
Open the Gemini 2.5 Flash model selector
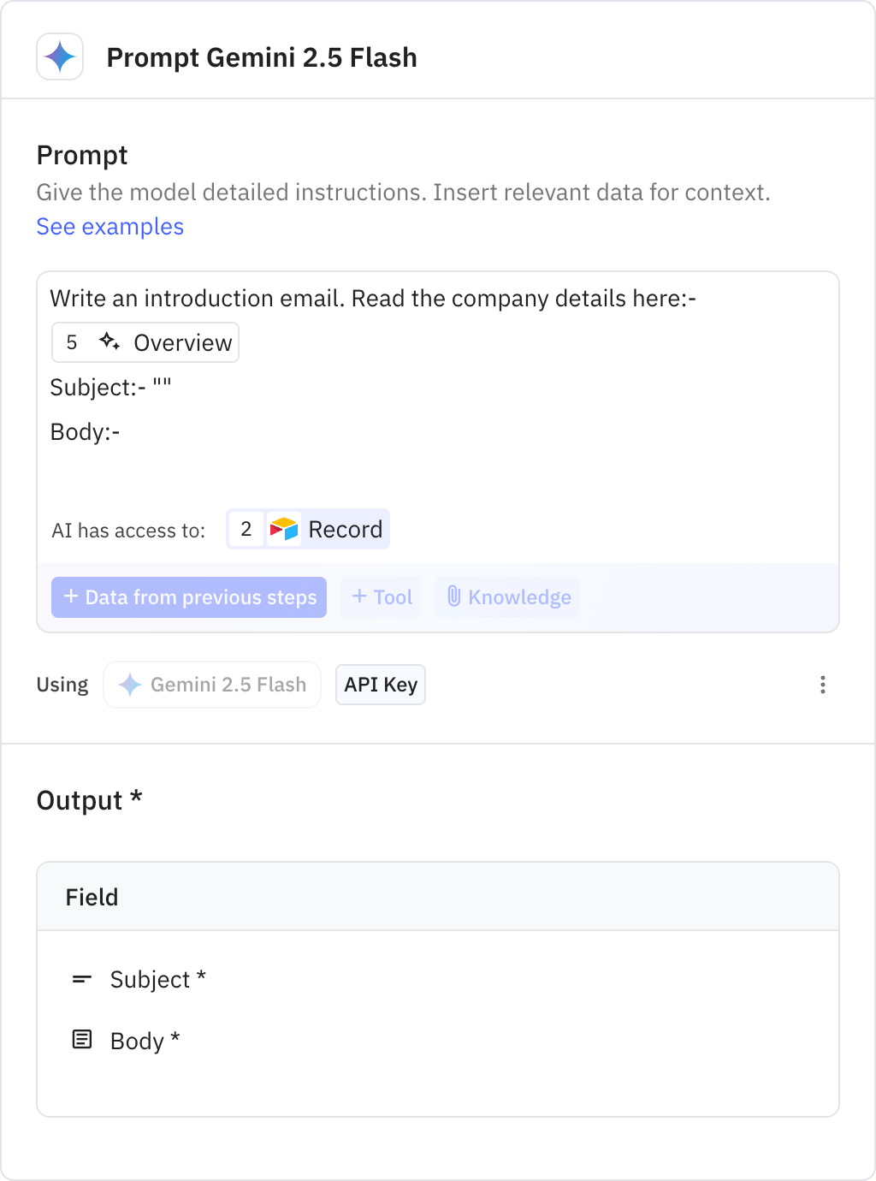211,684
